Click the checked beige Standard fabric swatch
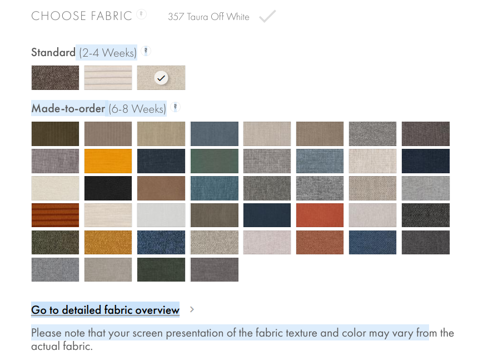 [x=161, y=78]
